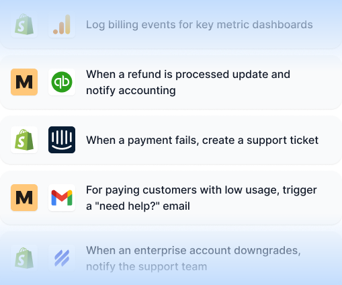Click the Shopify icon in the payment fails row
Image resolution: width=342 pixels, height=285 pixels.
pos(24,140)
